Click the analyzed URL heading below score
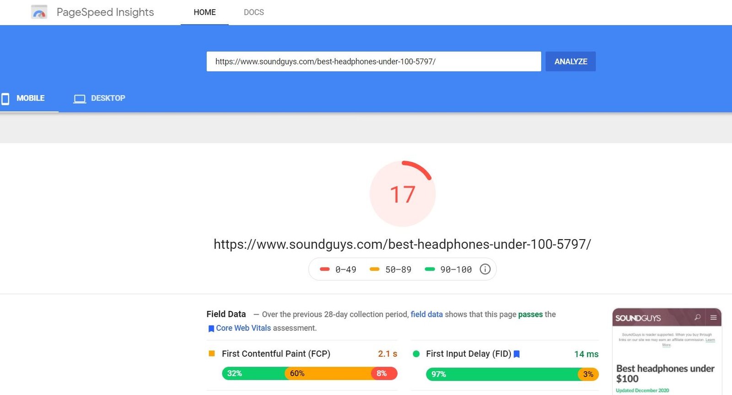Viewport: 732px width, 395px height. coord(402,244)
